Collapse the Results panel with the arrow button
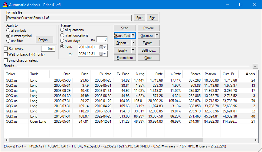The height and width of the screenshot is (152, 262). [x=255, y=66]
